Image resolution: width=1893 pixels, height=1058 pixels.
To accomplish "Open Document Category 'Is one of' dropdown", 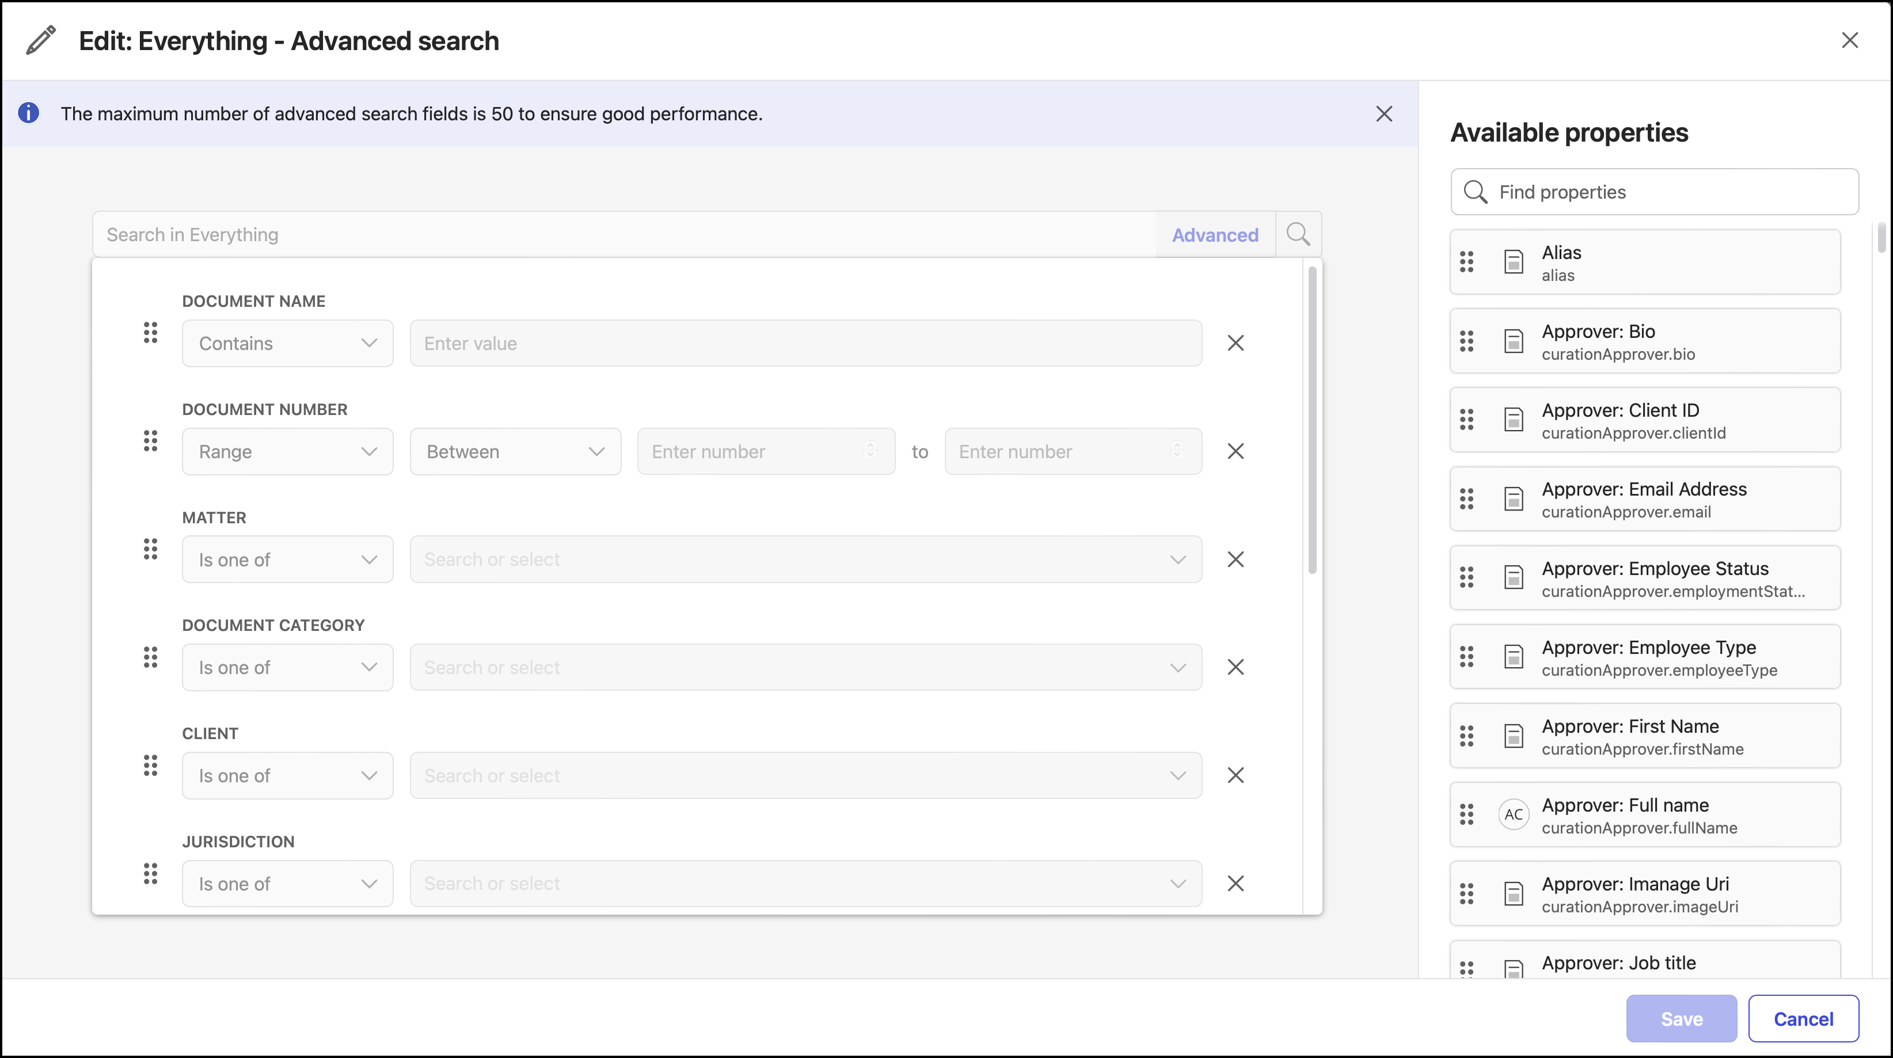I will point(287,667).
